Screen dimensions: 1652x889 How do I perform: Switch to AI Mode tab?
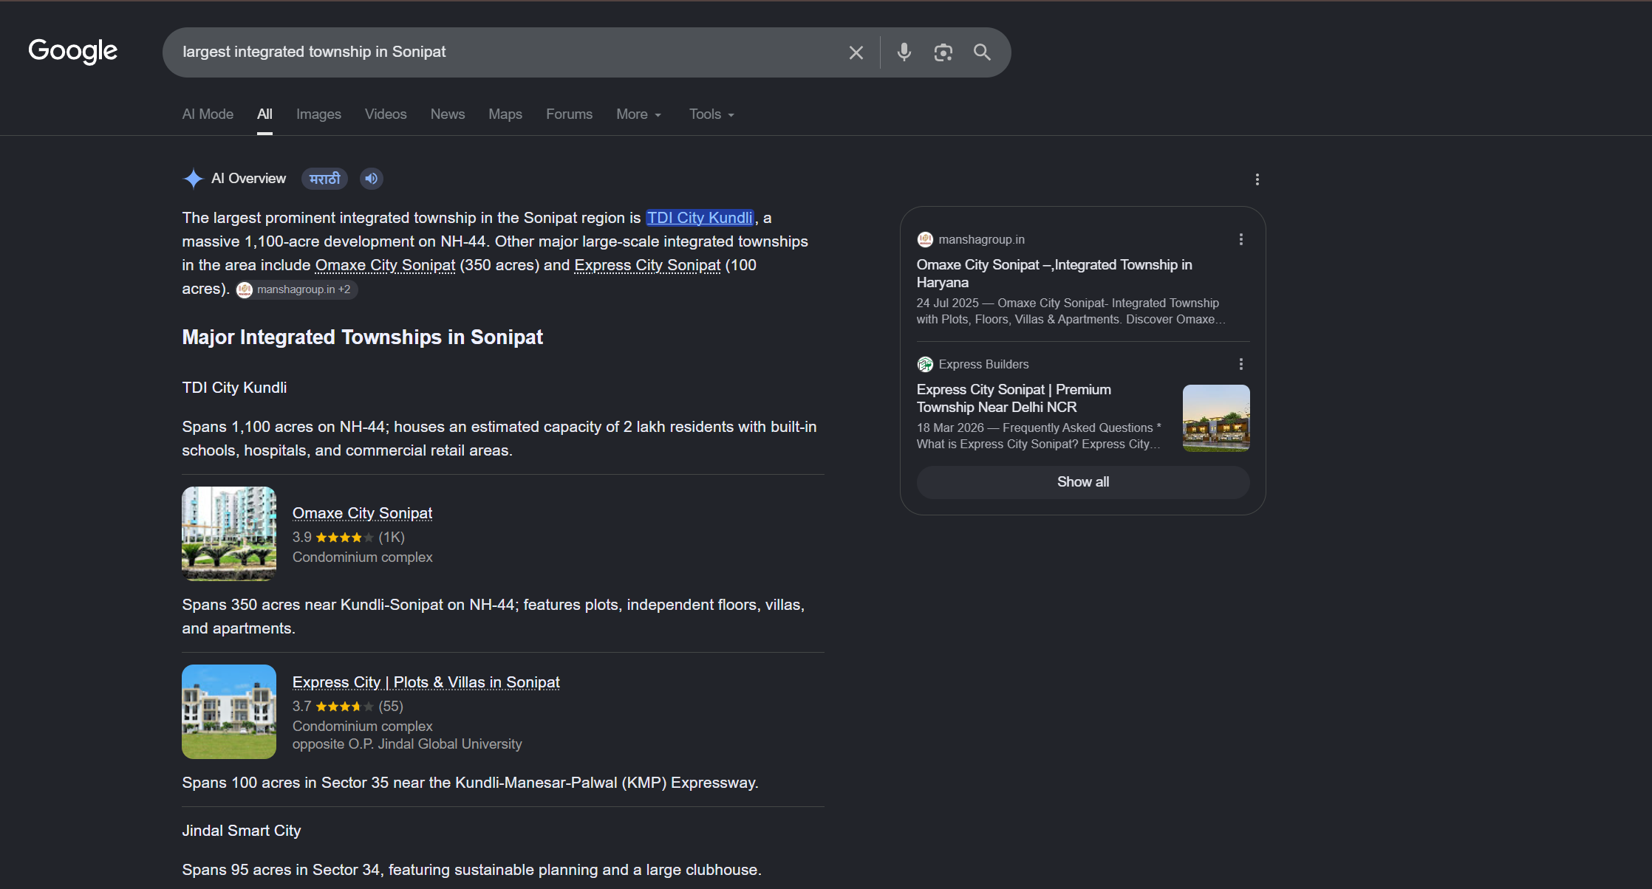coord(208,114)
